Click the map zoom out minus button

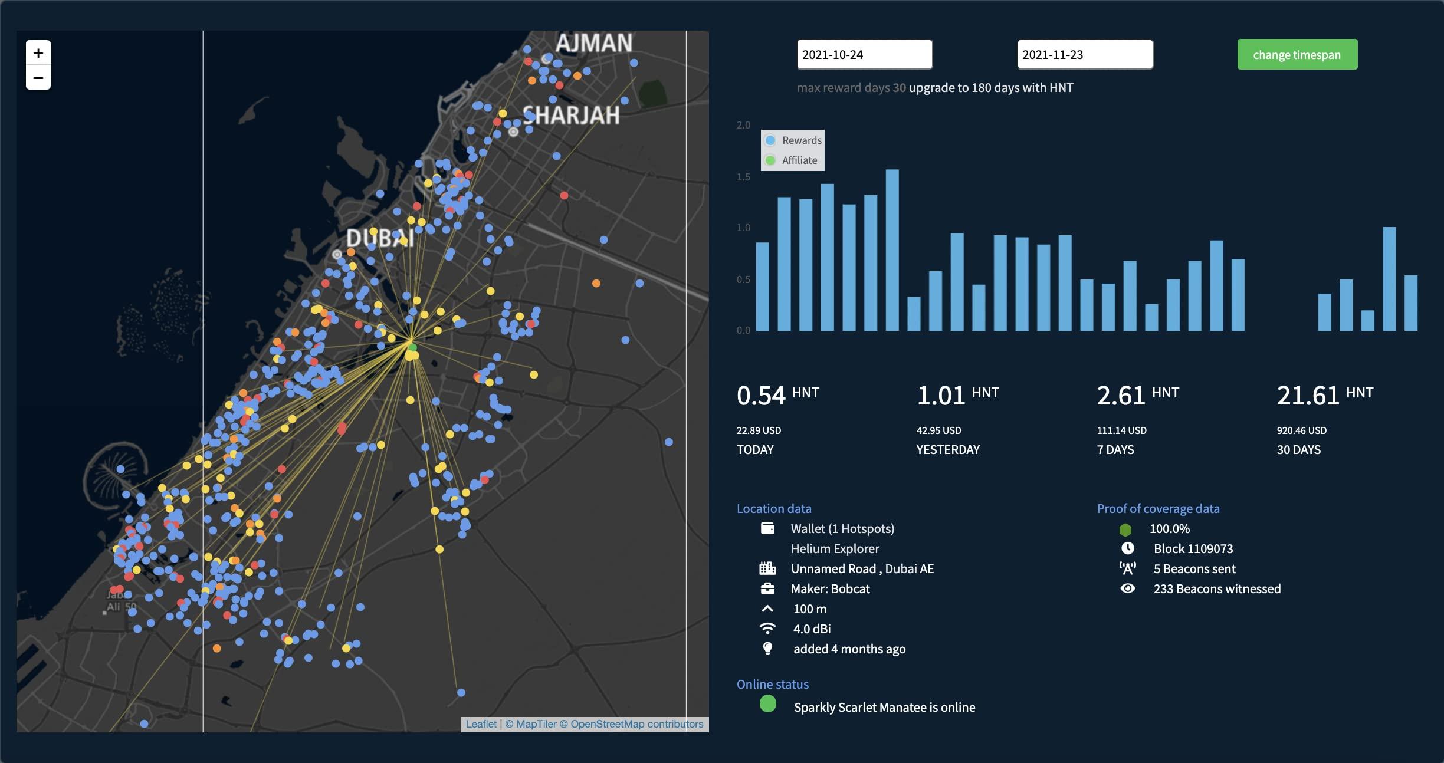[38, 78]
